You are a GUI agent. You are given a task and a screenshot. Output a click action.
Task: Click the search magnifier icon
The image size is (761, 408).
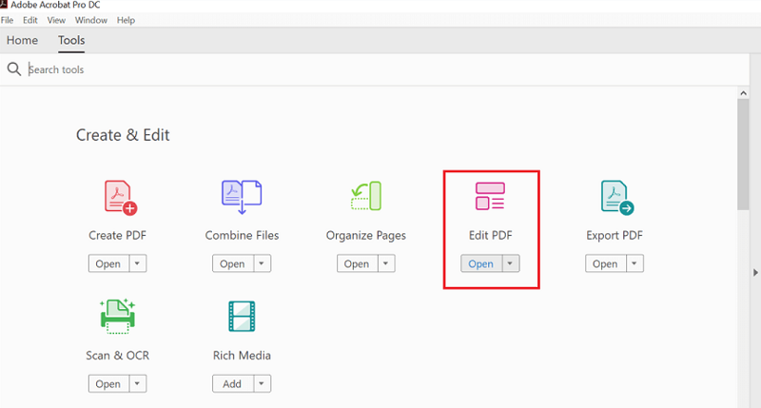pos(14,69)
